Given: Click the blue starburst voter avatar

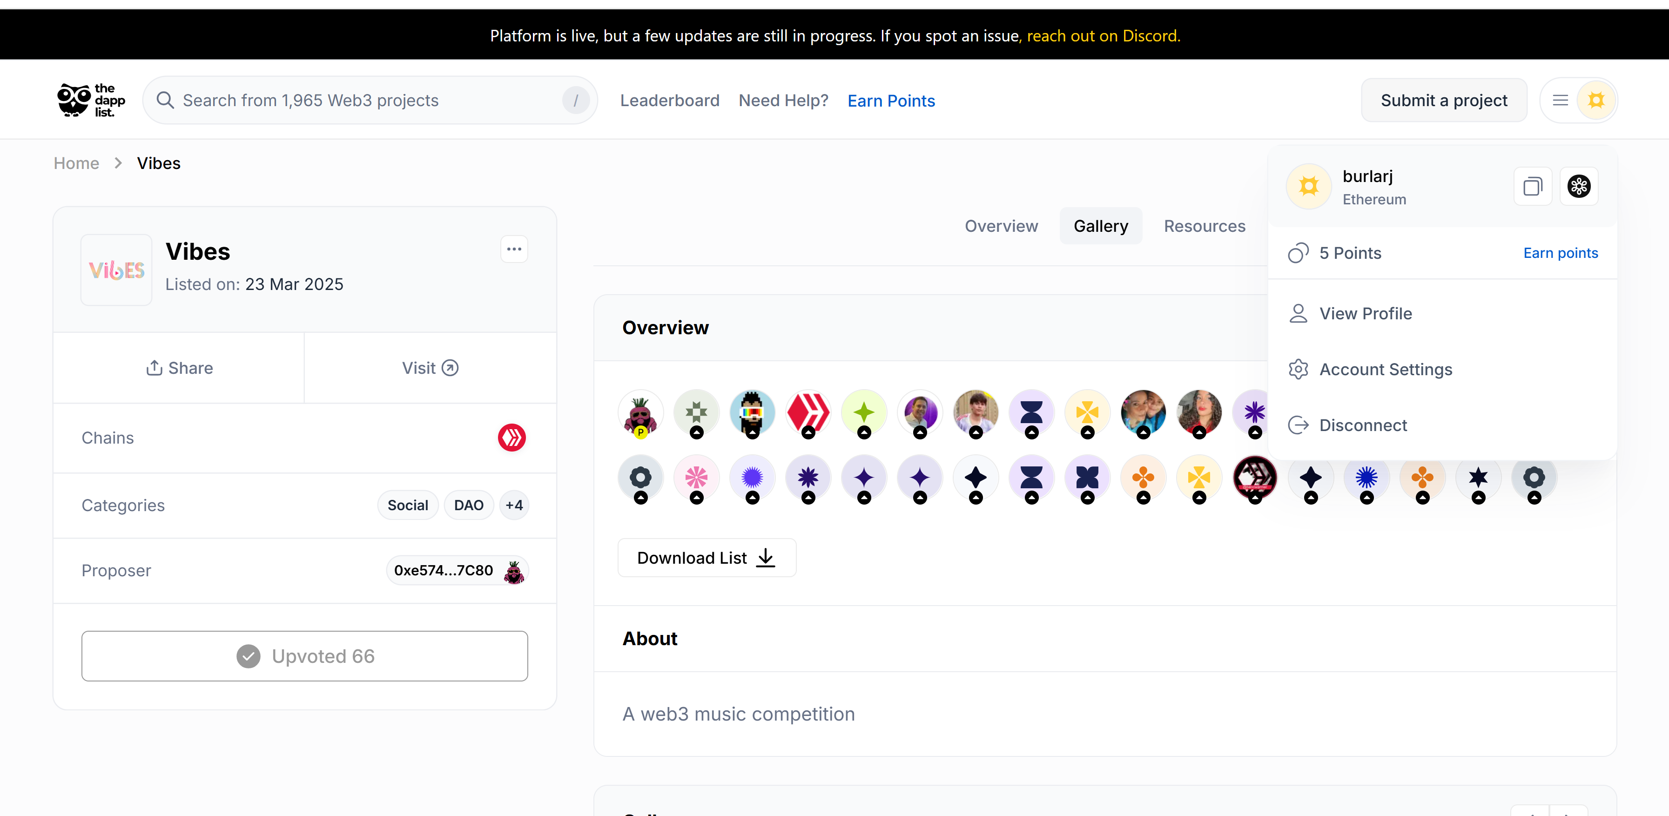Looking at the screenshot, I should [x=1366, y=479].
